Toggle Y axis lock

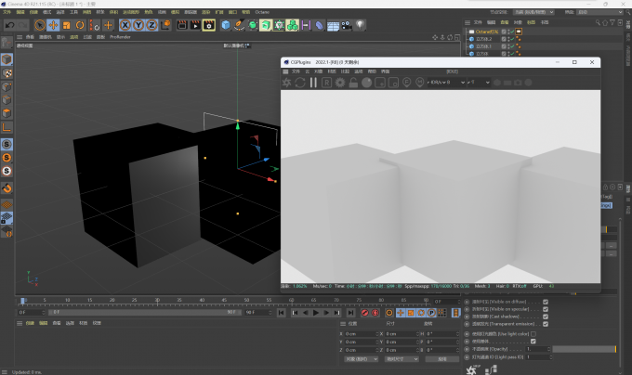point(138,25)
